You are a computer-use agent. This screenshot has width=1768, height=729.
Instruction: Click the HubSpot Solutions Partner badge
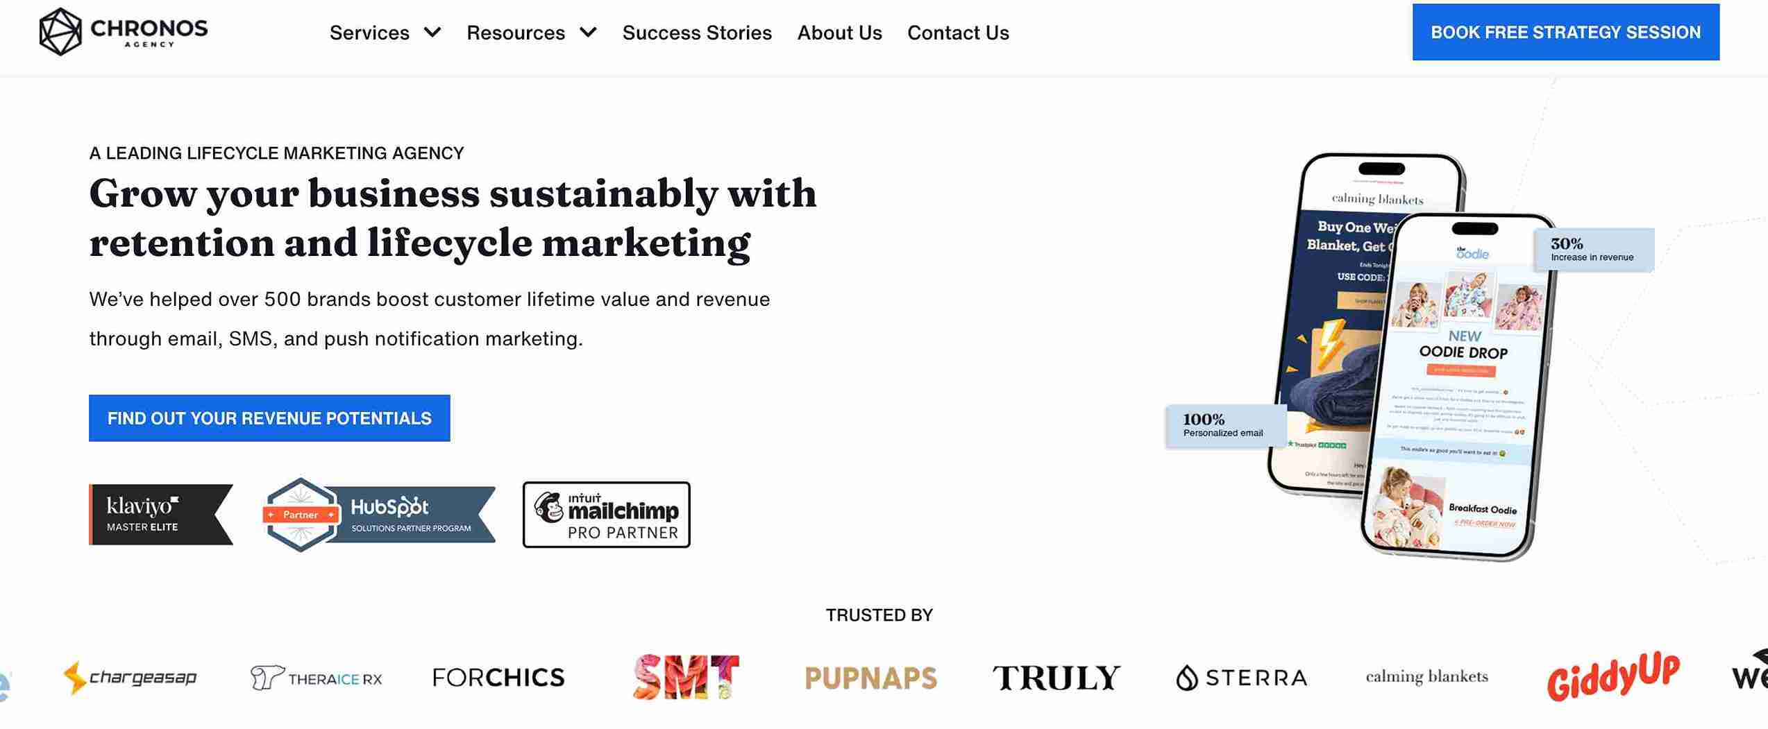pyautogui.click(x=379, y=515)
